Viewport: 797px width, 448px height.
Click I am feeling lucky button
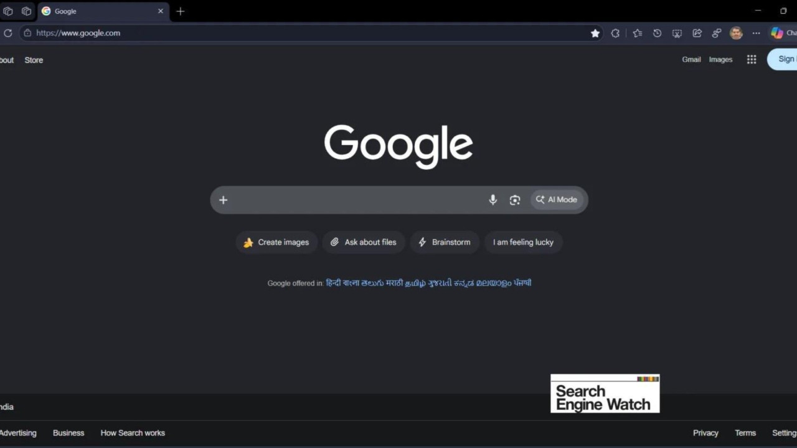523,242
